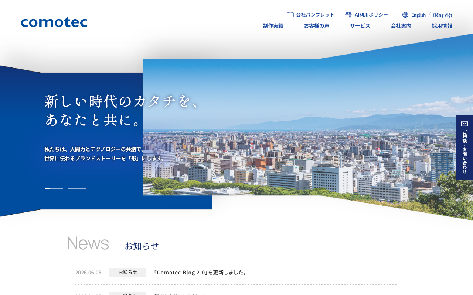Click the envelope contact icon
The image size is (473, 295).
[x=465, y=124]
